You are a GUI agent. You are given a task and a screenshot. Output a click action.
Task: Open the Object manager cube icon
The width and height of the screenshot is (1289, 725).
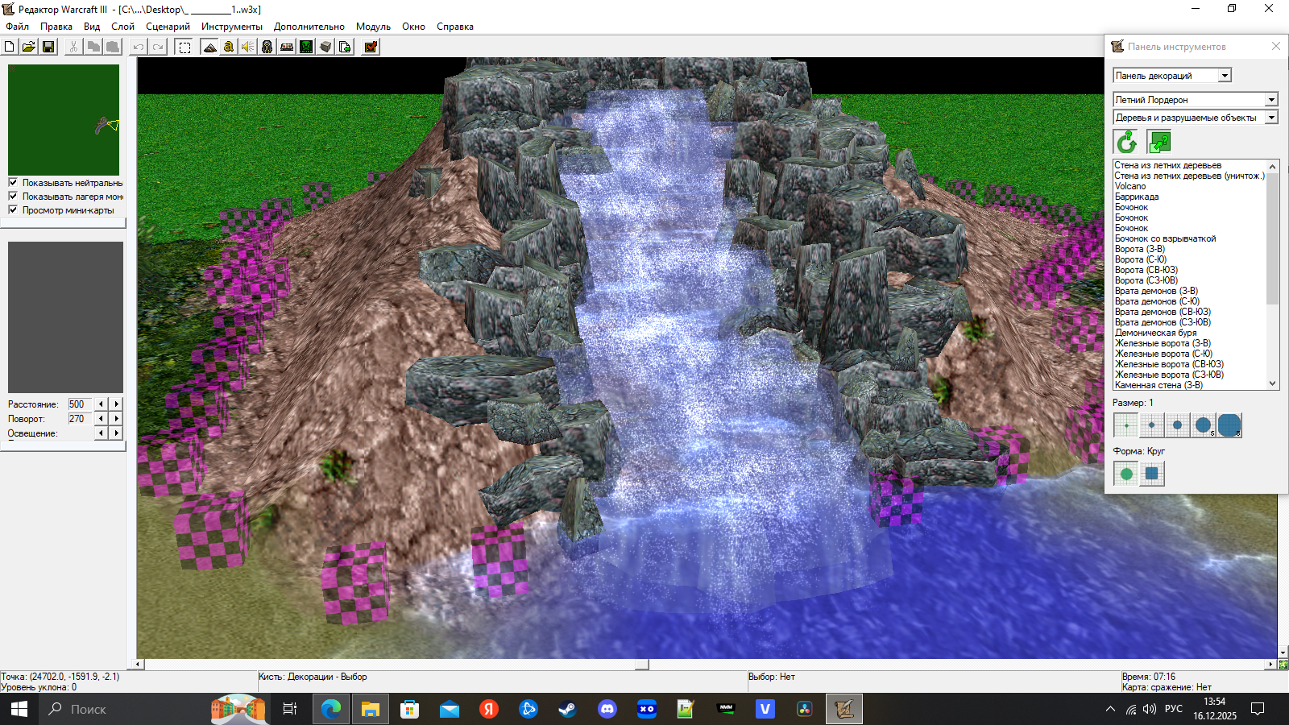325,47
